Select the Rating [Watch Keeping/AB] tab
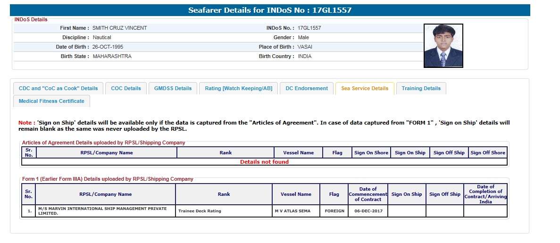The width and height of the screenshot is (560, 243). [238, 88]
